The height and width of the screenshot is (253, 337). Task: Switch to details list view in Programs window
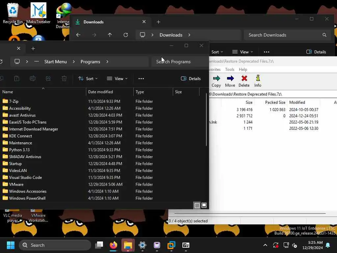tap(197, 206)
